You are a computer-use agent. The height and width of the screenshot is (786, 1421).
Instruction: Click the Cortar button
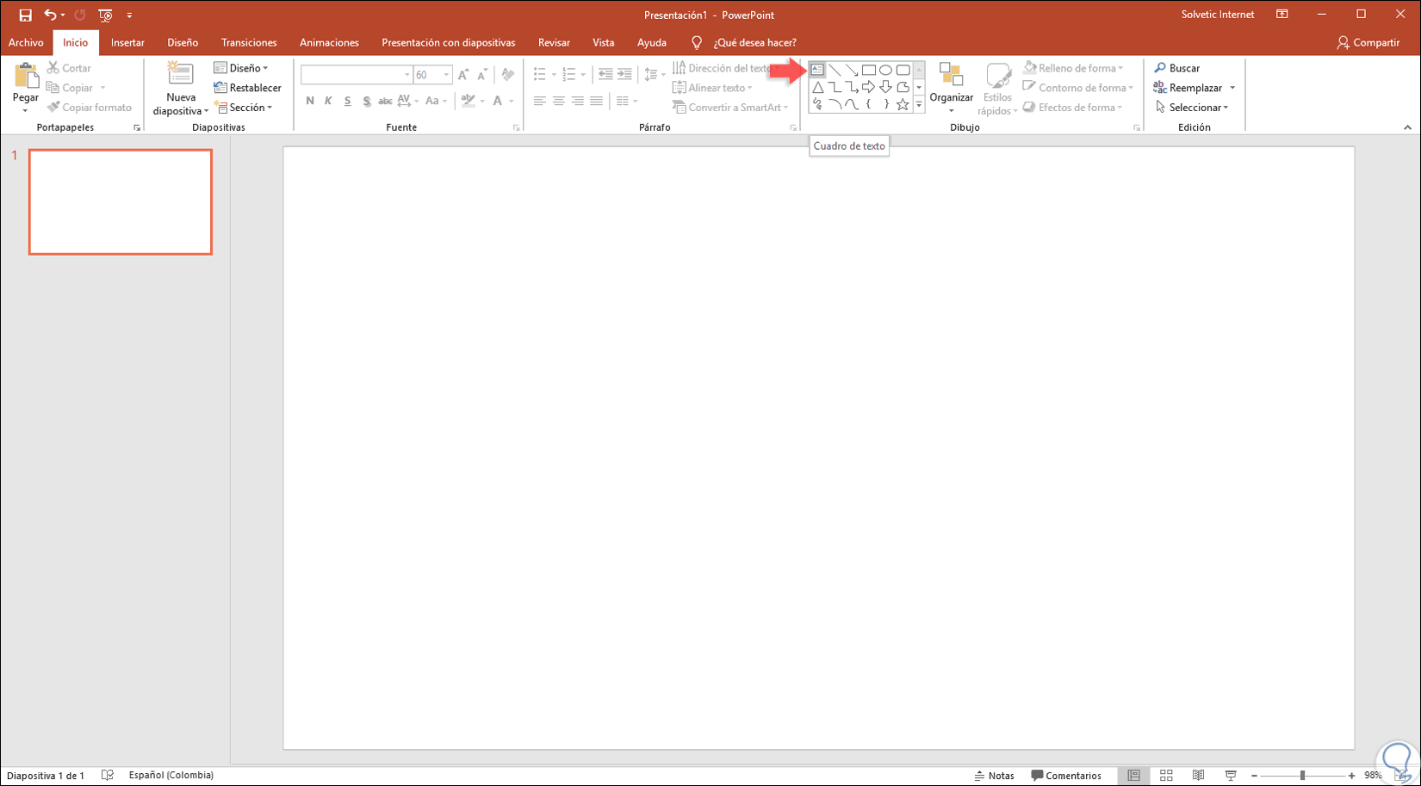[69, 68]
